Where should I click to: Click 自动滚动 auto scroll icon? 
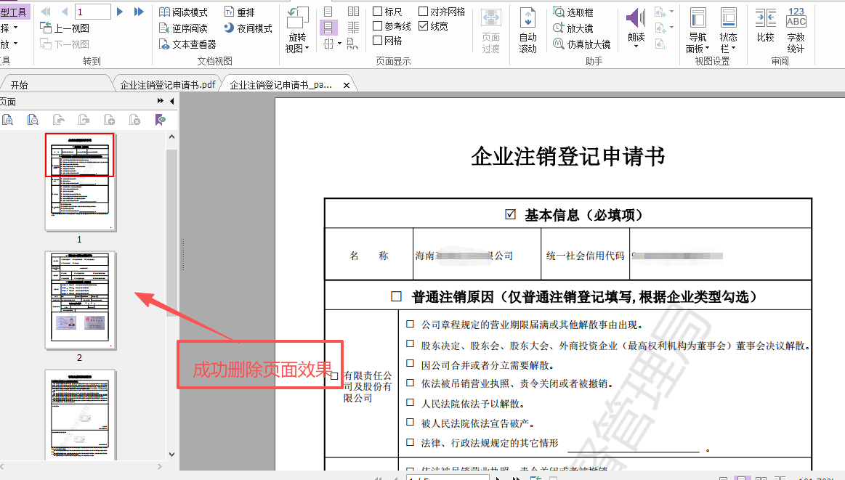[x=528, y=18]
